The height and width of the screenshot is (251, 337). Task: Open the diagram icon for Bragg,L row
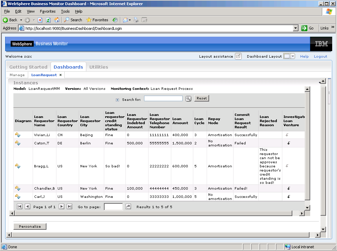(x=18, y=166)
